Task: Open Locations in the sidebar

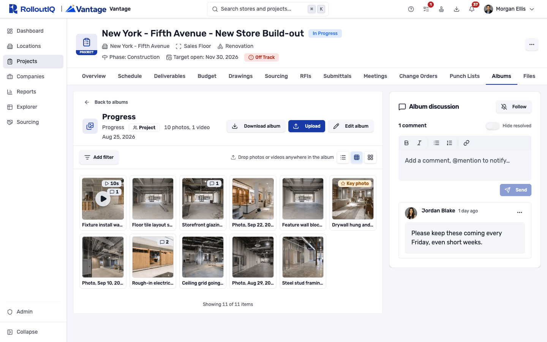Action: click(33, 46)
